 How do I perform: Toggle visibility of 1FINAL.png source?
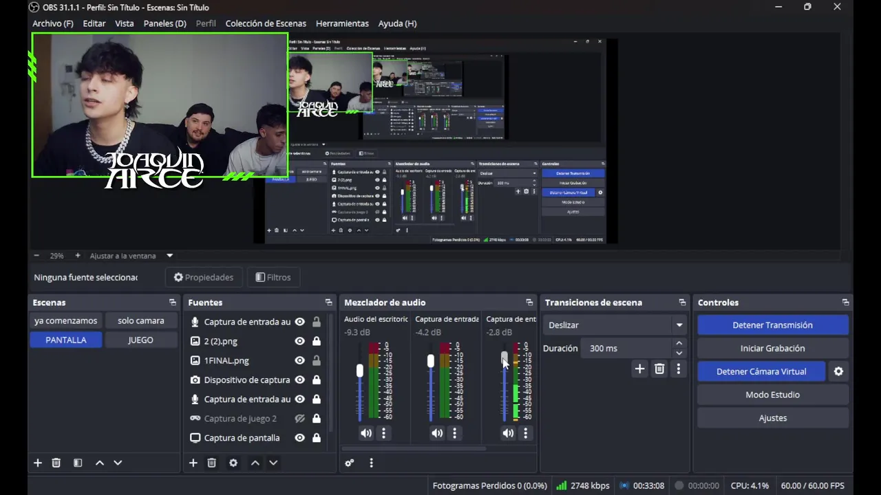tap(300, 360)
